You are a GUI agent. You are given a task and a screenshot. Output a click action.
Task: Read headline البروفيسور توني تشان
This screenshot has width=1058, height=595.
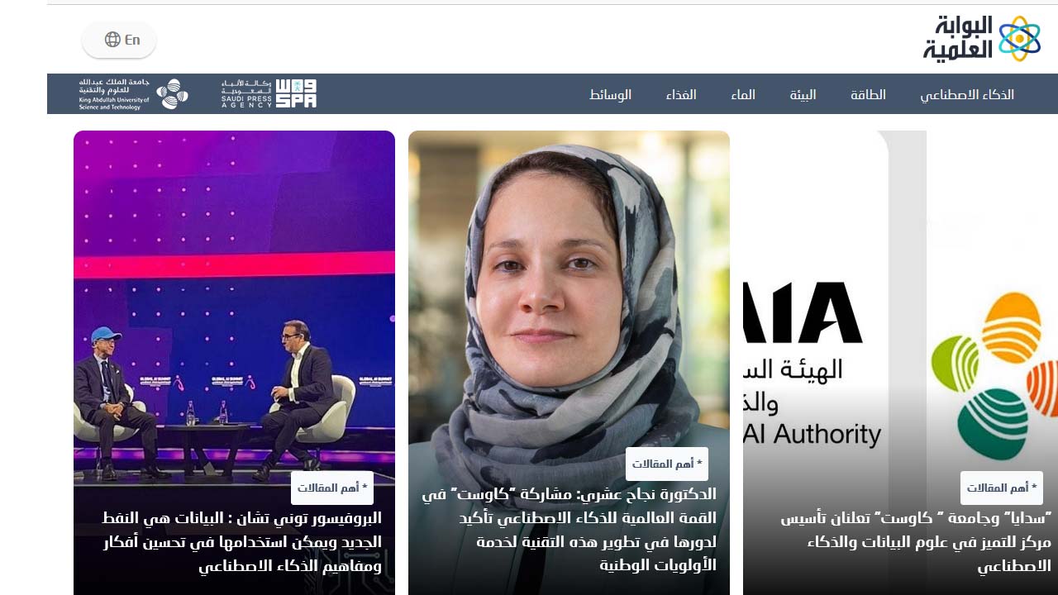(241, 542)
